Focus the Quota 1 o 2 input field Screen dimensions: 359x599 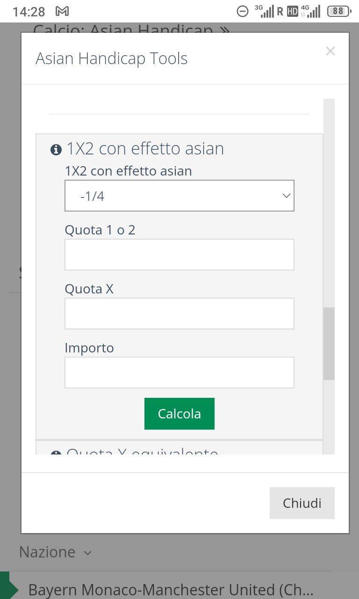[179, 255]
